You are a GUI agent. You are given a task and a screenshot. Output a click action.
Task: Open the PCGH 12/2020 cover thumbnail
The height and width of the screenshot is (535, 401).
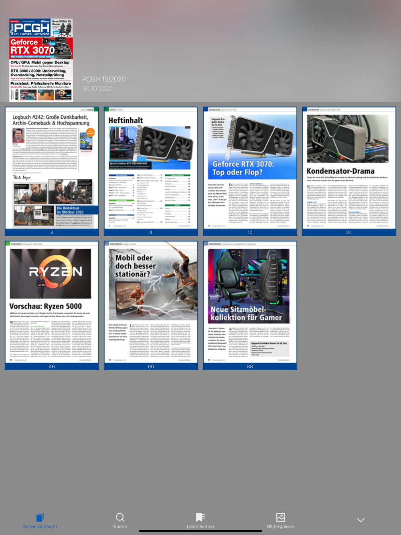pyautogui.click(x=41, y=60)
